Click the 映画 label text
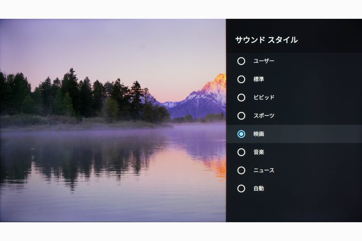Screen dimensions: 362x241 point(259,134)
